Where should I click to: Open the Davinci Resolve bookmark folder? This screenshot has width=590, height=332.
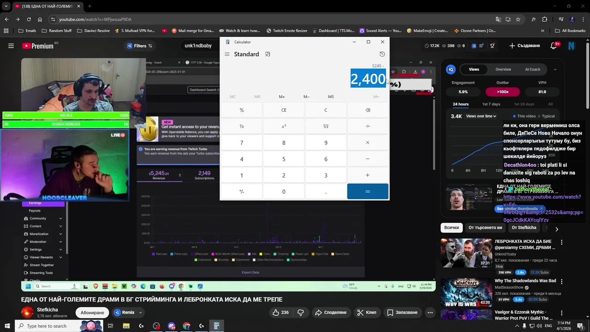click(94, 30)
